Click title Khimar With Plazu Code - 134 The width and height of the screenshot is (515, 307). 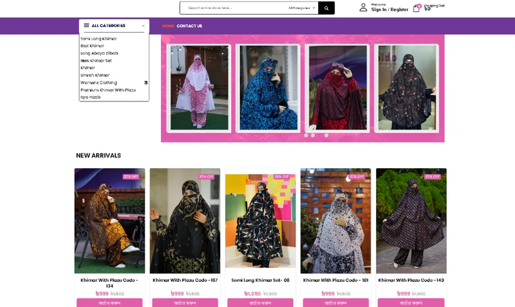[x=109, y=283]
